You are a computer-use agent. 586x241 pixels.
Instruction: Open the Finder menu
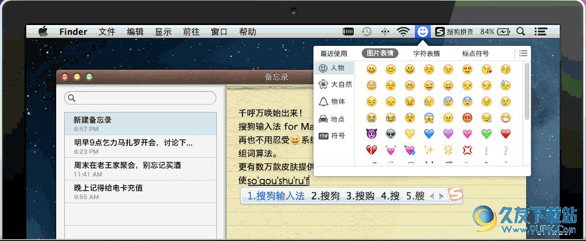pos(73,32)
